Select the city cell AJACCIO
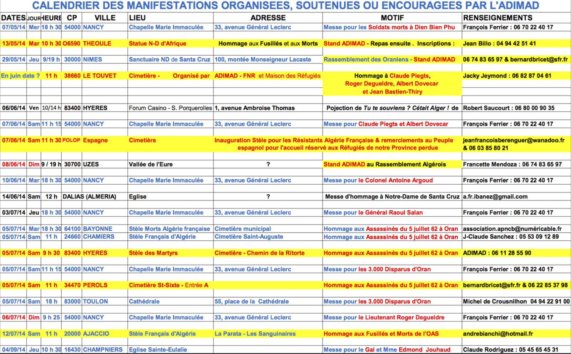This screenshot has height=354, width=571. (x=96, y=334)
